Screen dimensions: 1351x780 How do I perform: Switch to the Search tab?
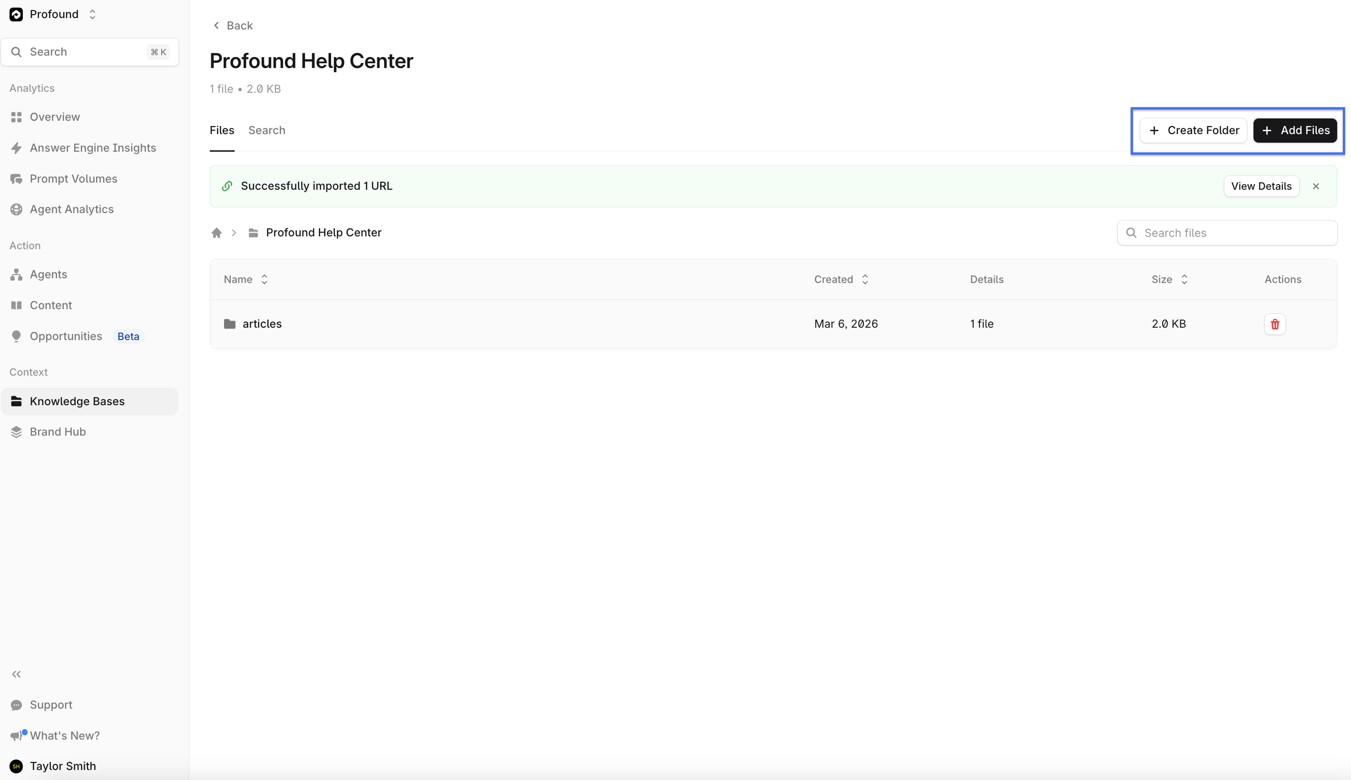[x=267, y=130]
